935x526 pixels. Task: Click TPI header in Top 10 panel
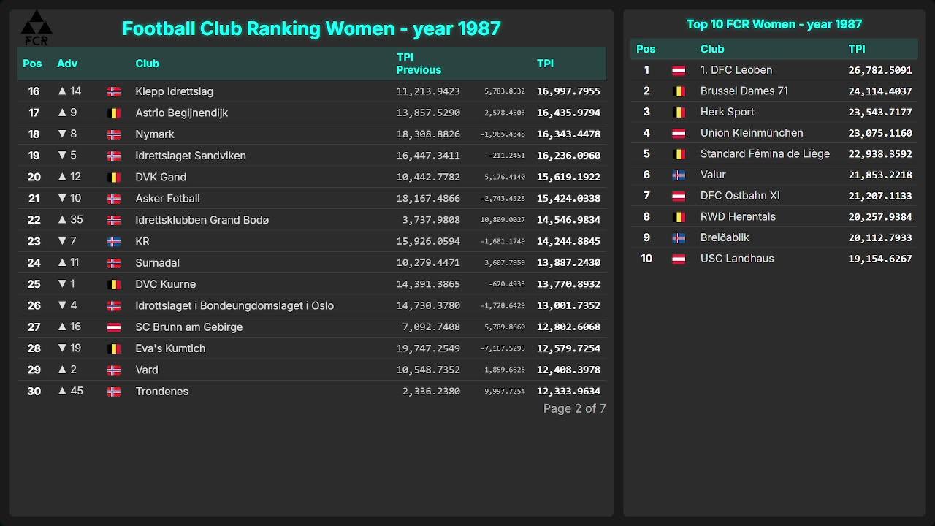[x=857, y=49]
